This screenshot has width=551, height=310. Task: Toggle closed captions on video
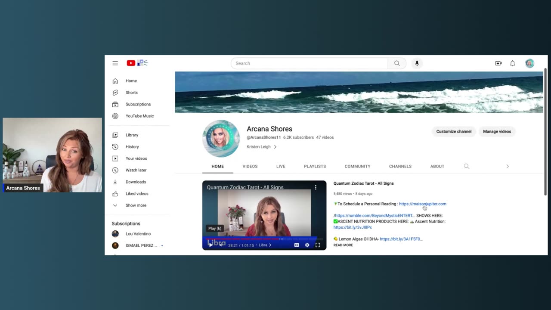[297, 245]
